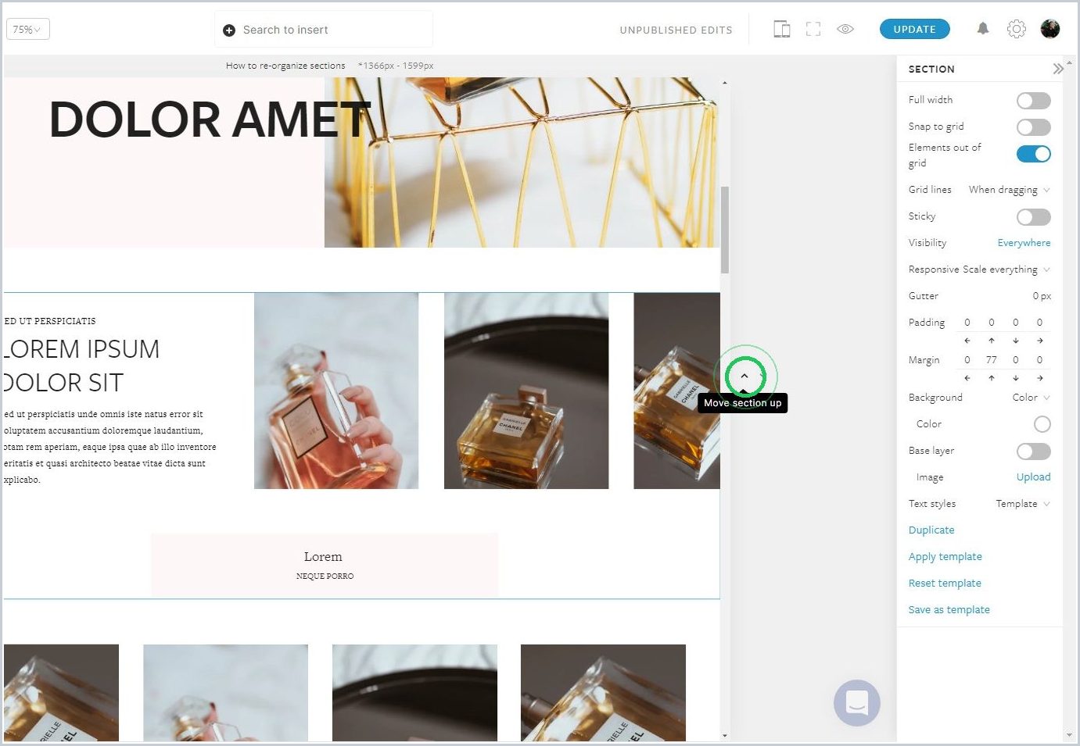Click the padding left arrow

[x=967, y=341]
